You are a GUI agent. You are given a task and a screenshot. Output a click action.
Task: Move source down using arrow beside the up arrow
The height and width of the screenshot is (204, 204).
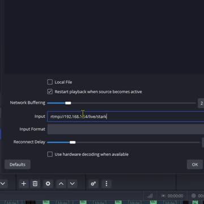tap(73, 184)
